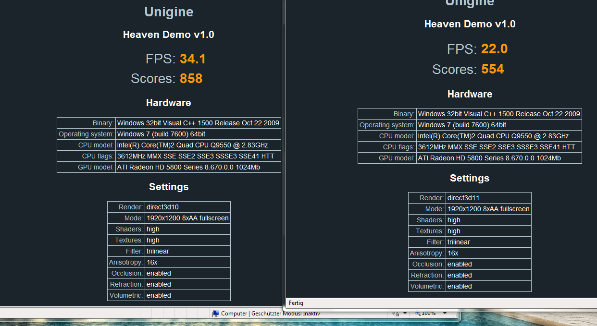Click Refraction 'enabled' value in direct3d11 window

point(460,275)
